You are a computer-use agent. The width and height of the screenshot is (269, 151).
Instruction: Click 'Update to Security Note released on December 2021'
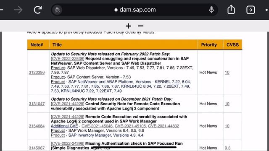coord(112,99)
